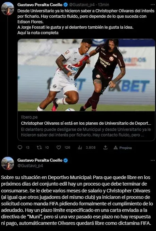Click the 126 likes count
Screen dimensions: 156x231
point(67,148)
